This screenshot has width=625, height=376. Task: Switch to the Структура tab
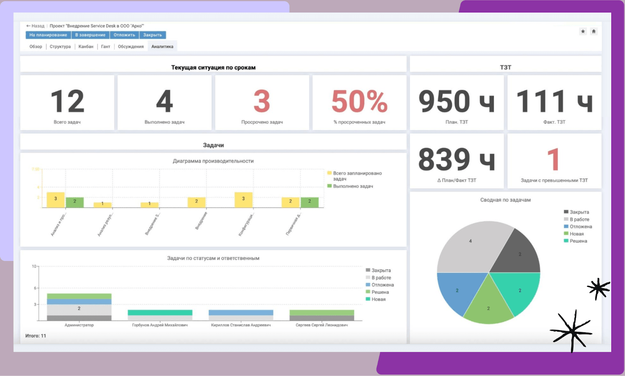[x=60, y=46]
